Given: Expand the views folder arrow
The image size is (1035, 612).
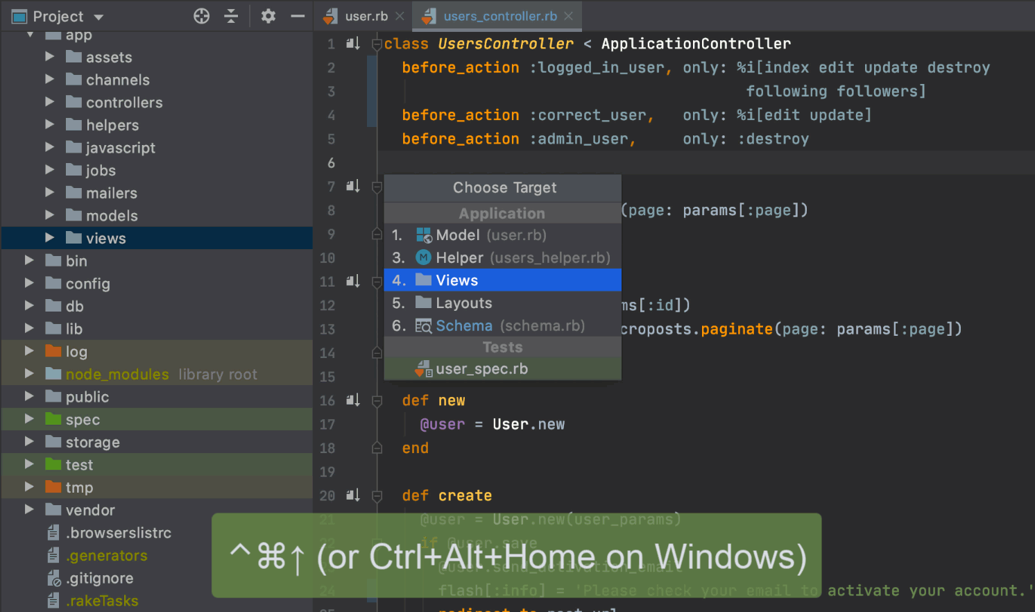Looking at the screenshot, I should (x=49, y=237).
